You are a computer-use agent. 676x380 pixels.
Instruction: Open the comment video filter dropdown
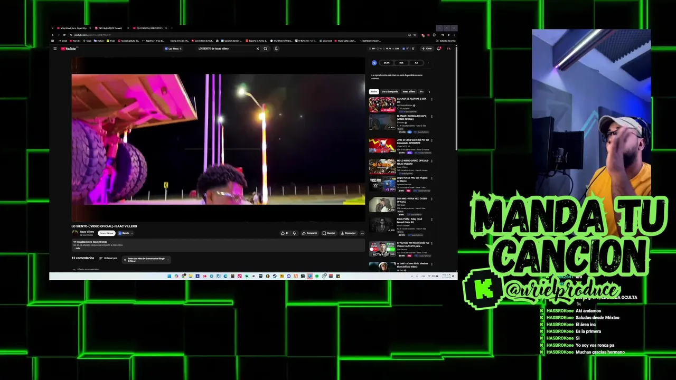[146, 259]
